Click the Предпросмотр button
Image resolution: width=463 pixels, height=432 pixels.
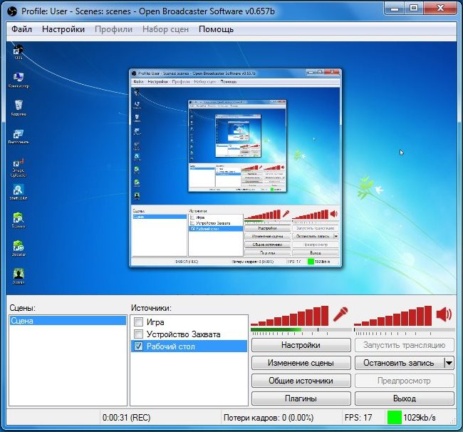tap(405, 381)
